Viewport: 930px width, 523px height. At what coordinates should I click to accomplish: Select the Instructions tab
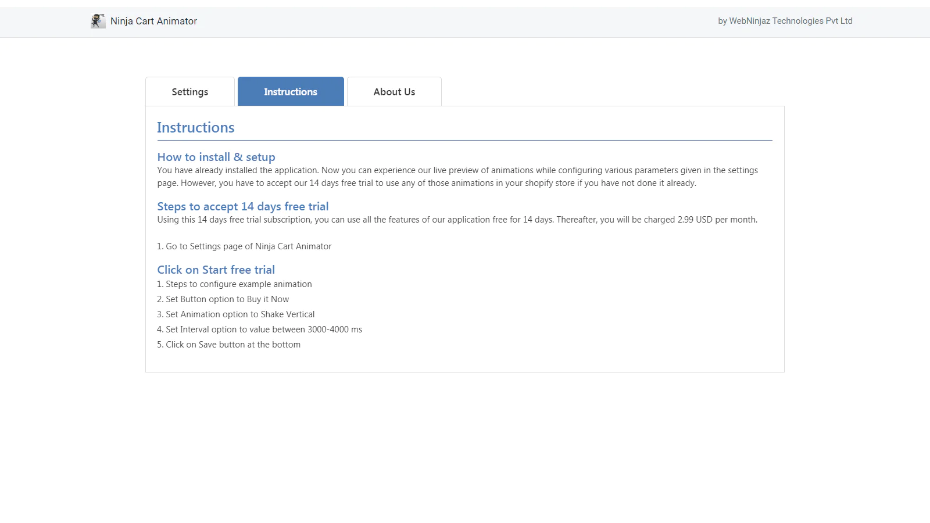coord(291,92)
